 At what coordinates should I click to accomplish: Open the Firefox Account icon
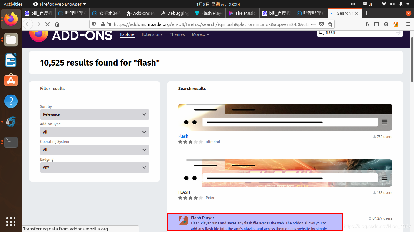386,24
